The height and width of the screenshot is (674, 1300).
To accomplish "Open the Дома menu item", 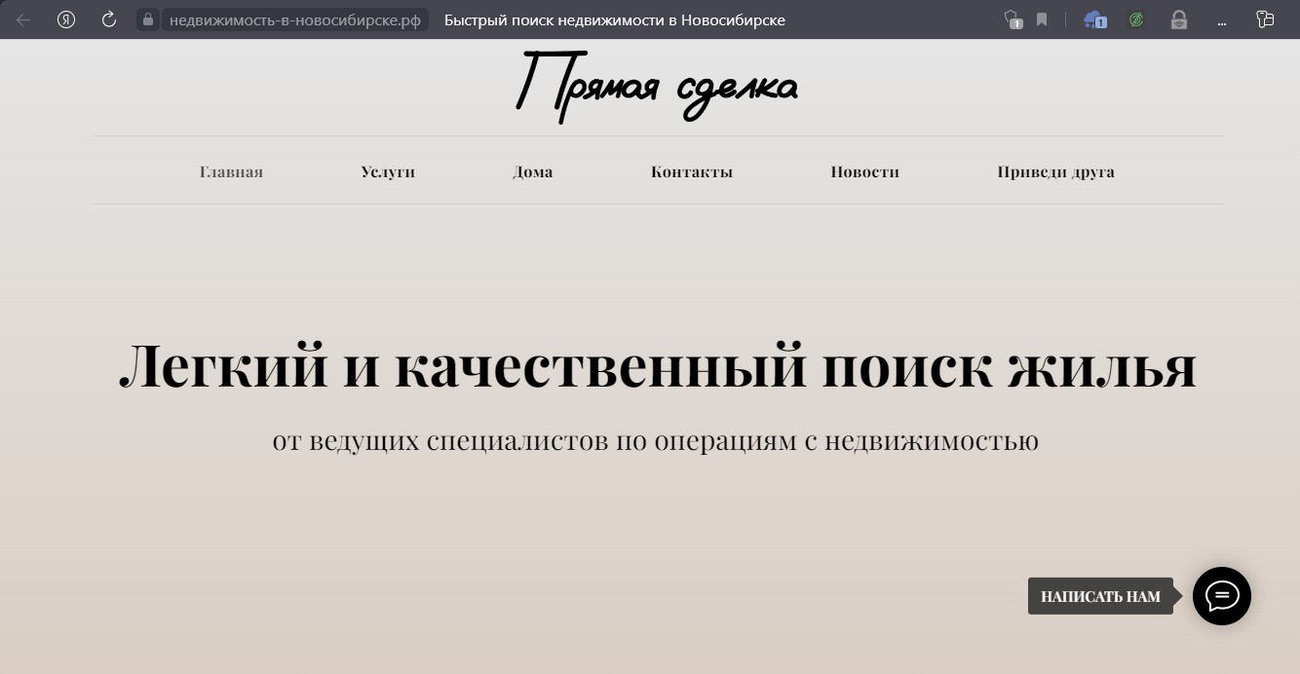I will tap(533, 171).
